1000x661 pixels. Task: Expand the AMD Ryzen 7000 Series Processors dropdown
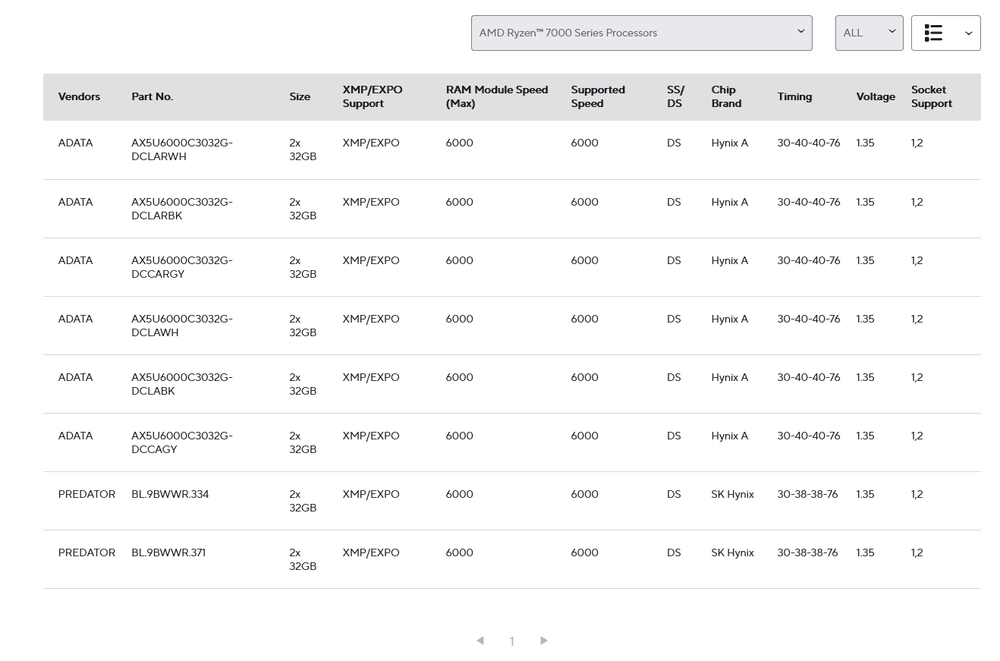click(x=641, y=33)
